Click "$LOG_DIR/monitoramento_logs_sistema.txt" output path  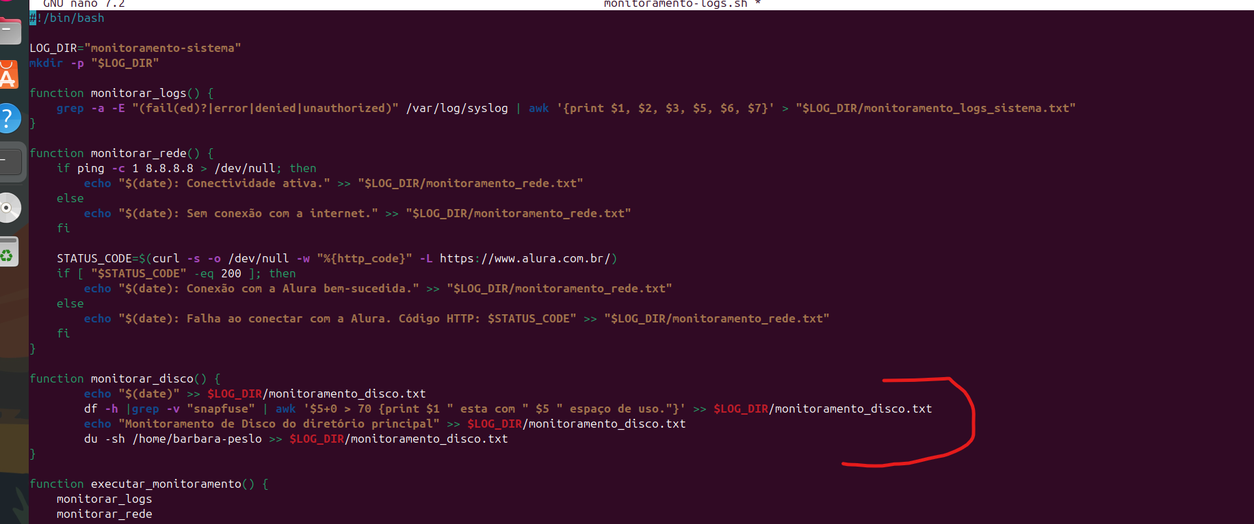click(936, 108)
